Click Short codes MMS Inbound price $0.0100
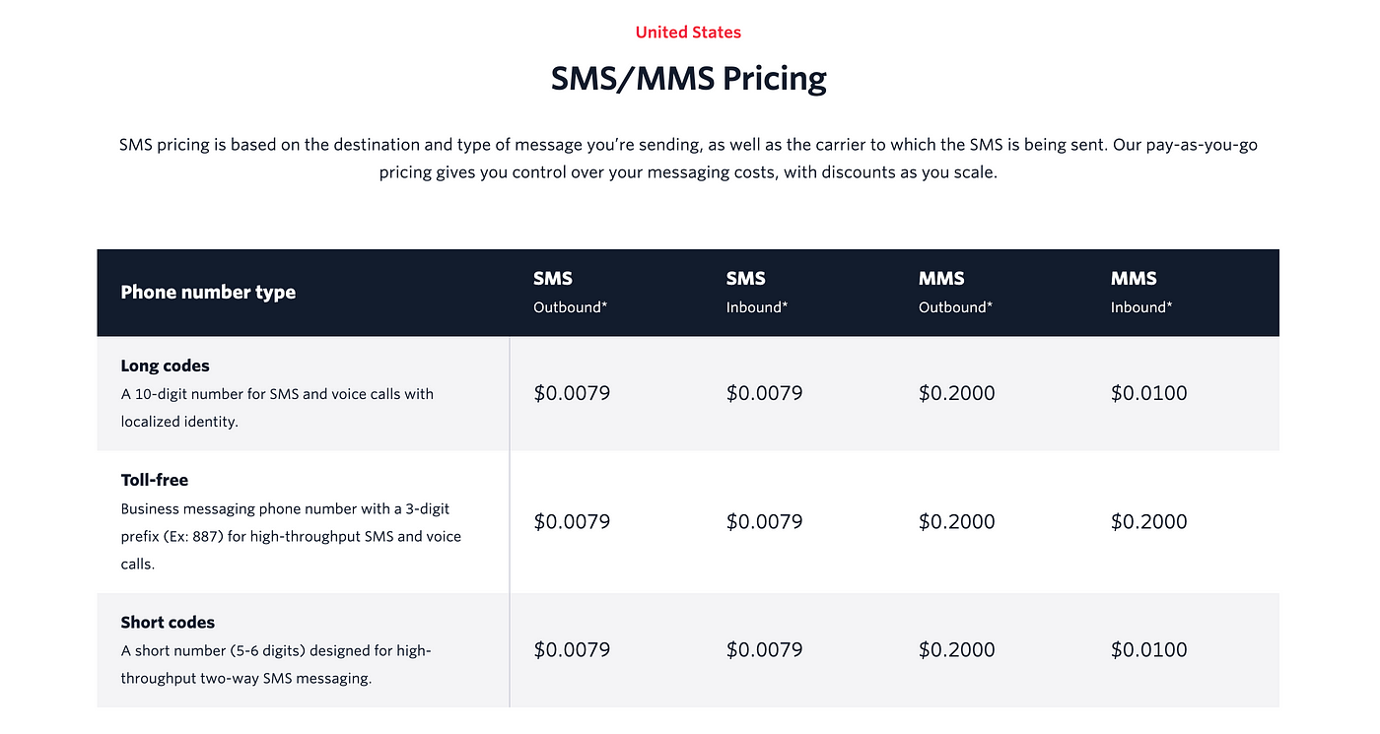This screenshot has height=734, width=1380. tap(1149, 650)
